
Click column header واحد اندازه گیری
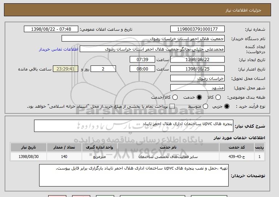click(100, 147)
